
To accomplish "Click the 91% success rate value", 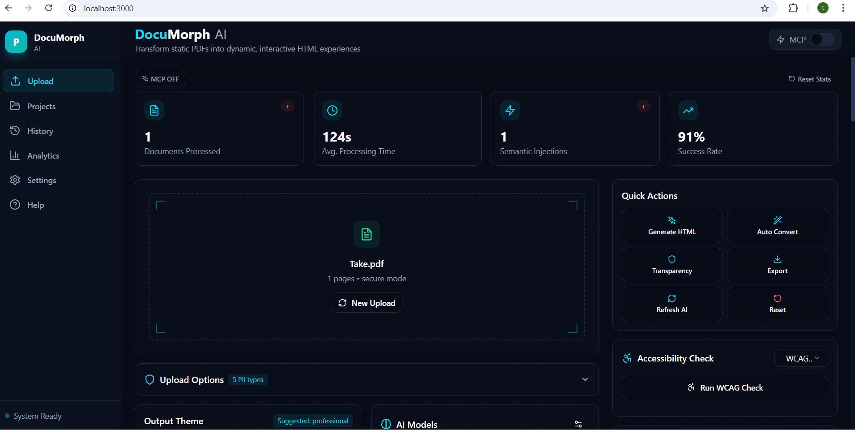I will click(x=691, y=137).
